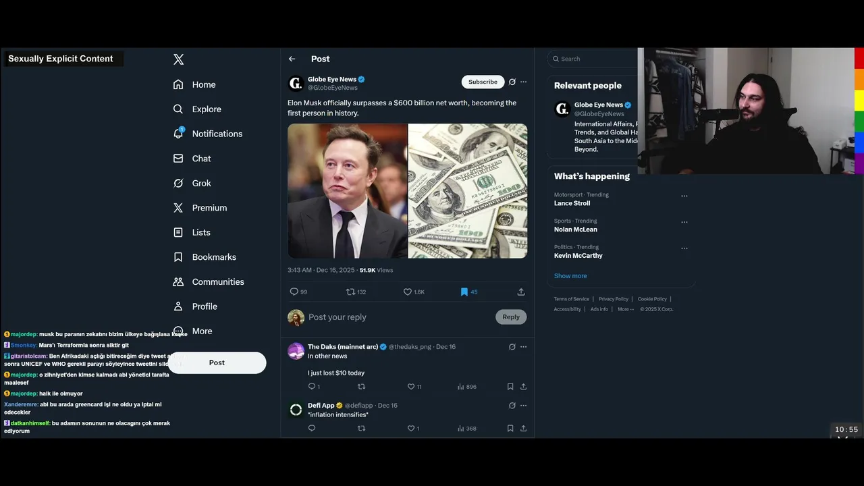View analytics showing 368 views
The height and width of the screenshot is (486, 864).
click(467, 429)
